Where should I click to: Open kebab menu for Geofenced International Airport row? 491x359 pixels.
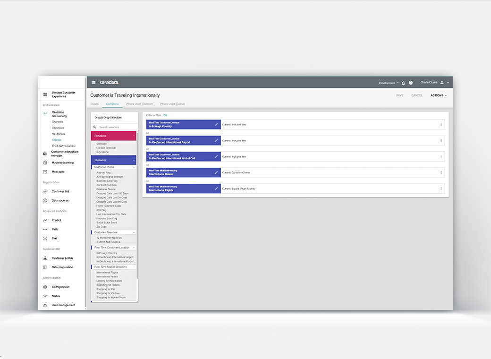click(x=441, y=140)
